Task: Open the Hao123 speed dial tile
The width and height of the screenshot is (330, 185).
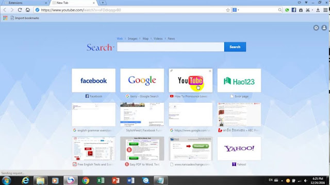Action: 239,80
